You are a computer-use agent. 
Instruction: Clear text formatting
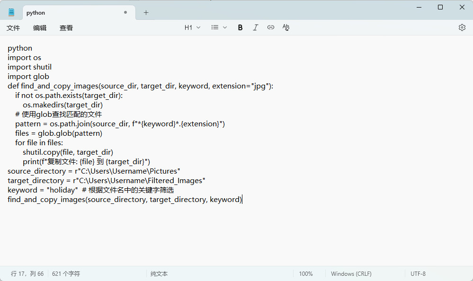pos(286,27)
